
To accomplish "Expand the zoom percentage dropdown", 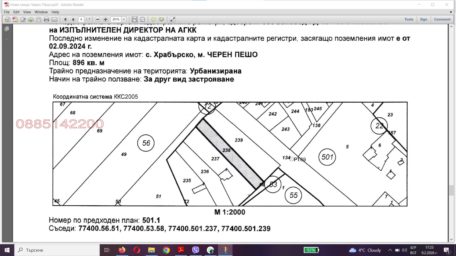I will 124,19.
